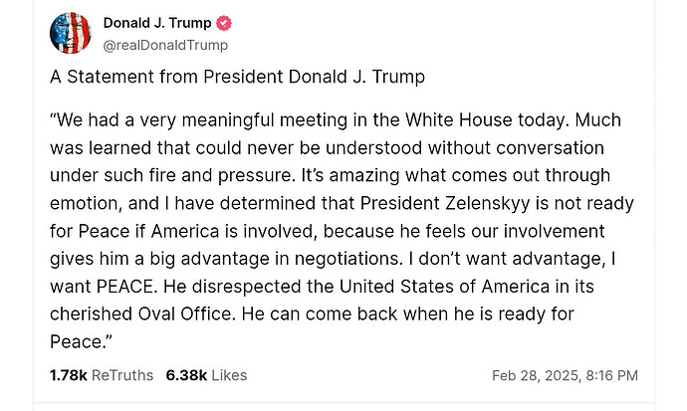This screenshot has height=411, width=687.
Task: Open the Donald J. Trump display name
Action: [157, 23]
